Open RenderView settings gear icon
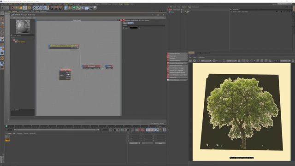295x166 pixels. coord(293,61)
